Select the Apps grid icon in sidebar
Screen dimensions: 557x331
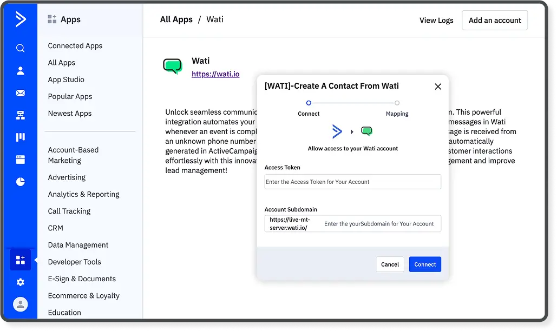(20, 260)
